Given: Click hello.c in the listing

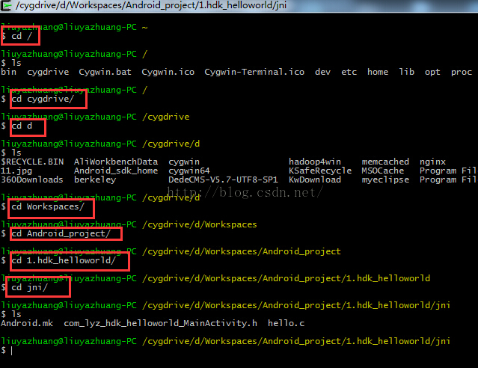Looking at the screenshot, I should 286,323.
